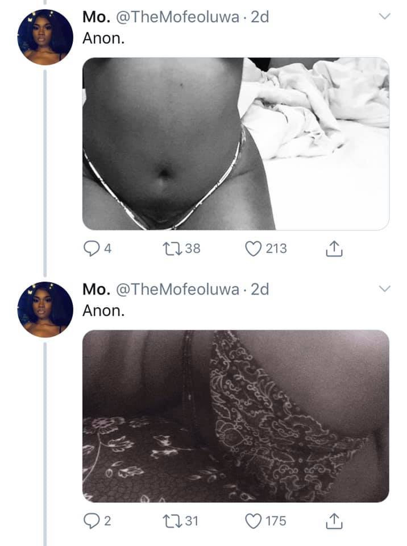The width and height of the screenshot is (407, 546).
Task: Open the options chevron on the first tweet
Action: tap(384, 17)
